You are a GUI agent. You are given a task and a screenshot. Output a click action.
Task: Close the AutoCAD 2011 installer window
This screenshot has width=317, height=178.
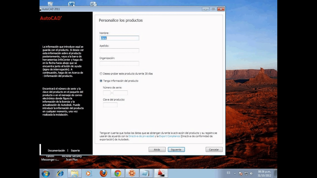[221, 9]
